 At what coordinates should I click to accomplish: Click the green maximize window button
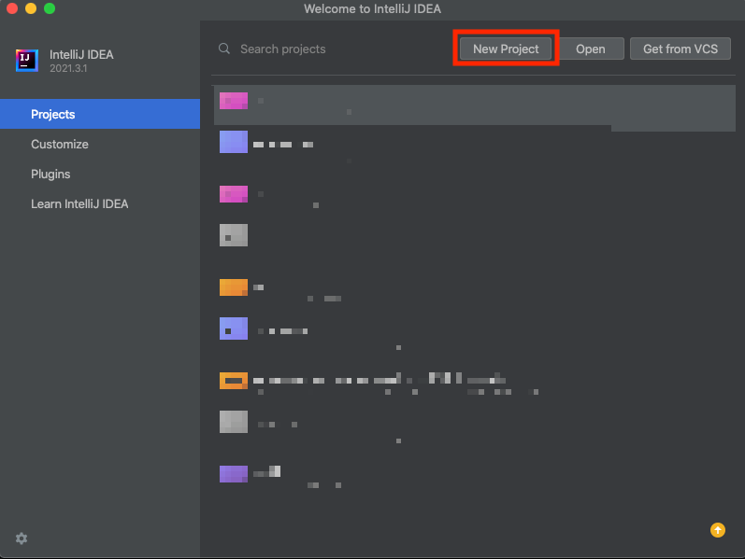[50, 8]
